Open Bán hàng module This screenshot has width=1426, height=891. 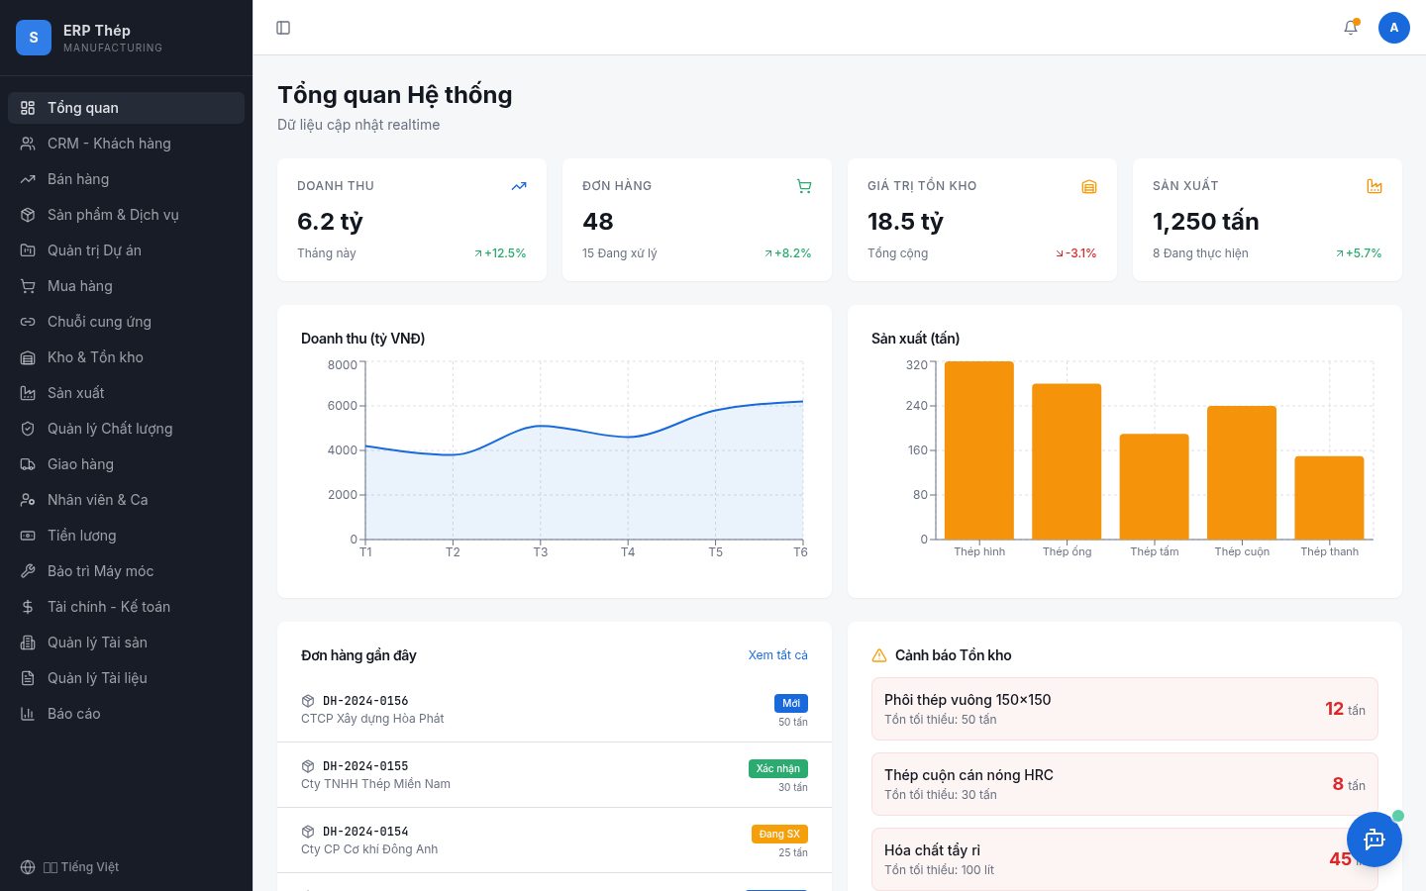click(126, 179)
